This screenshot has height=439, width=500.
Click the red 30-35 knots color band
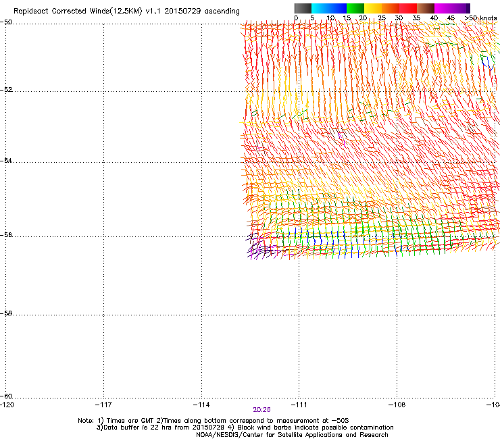tap(408, 8)
